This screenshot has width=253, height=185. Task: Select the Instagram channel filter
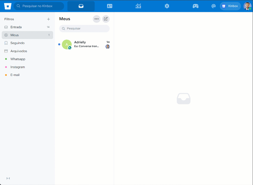17,67
